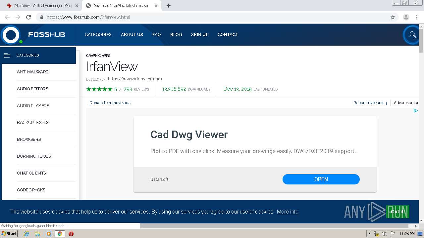
Task: Close the Download IrfanView tab
Action: [x=156, y=6]
